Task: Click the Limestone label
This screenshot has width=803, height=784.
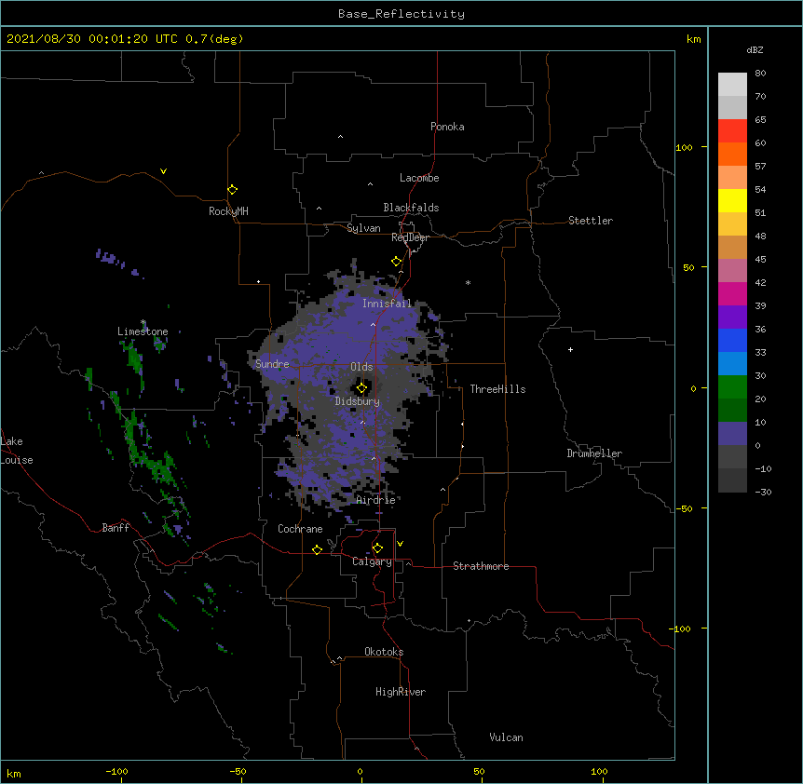Action: click(x=143, y=331)
